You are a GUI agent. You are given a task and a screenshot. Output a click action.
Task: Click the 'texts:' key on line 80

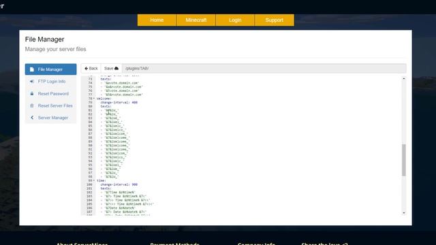click(106, 106)
